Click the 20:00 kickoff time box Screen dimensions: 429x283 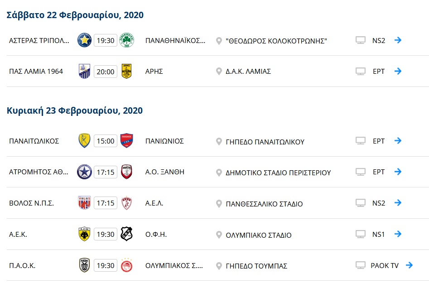[x=105, y=72]
